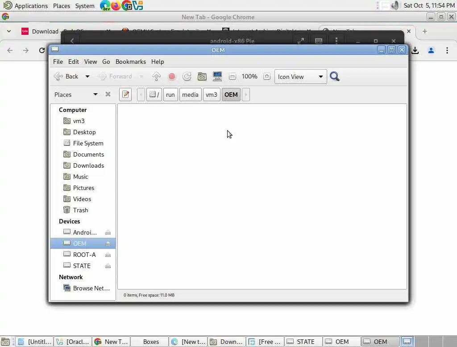Zoom in with the plus icon
The image size is (457, 347).
pyautogui.click(x=267, y=77)
